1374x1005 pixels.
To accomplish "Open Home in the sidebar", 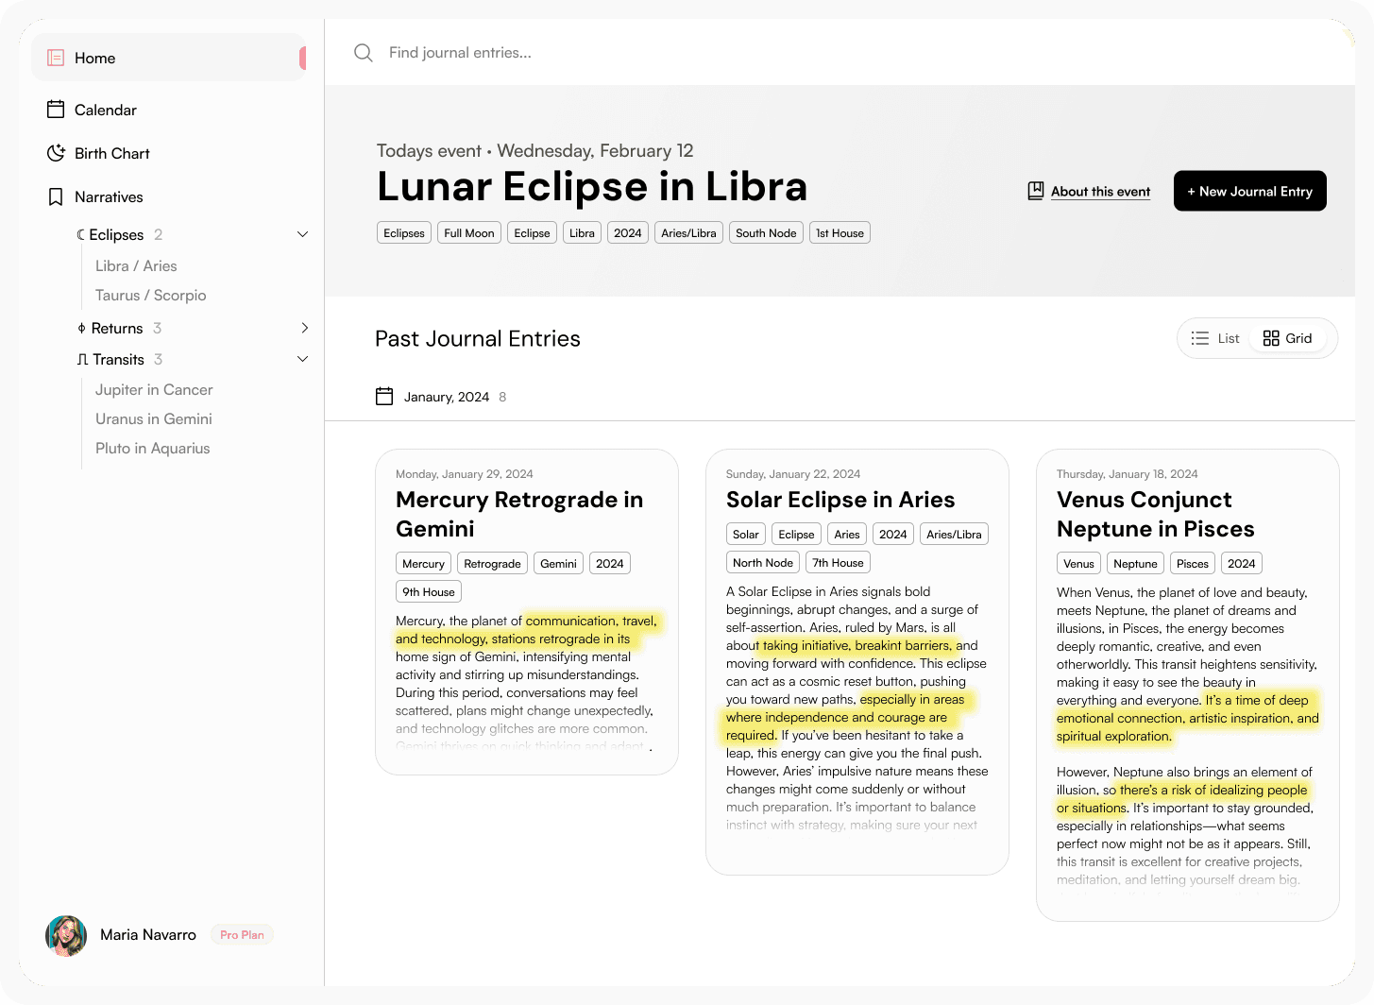I will 168,58.
